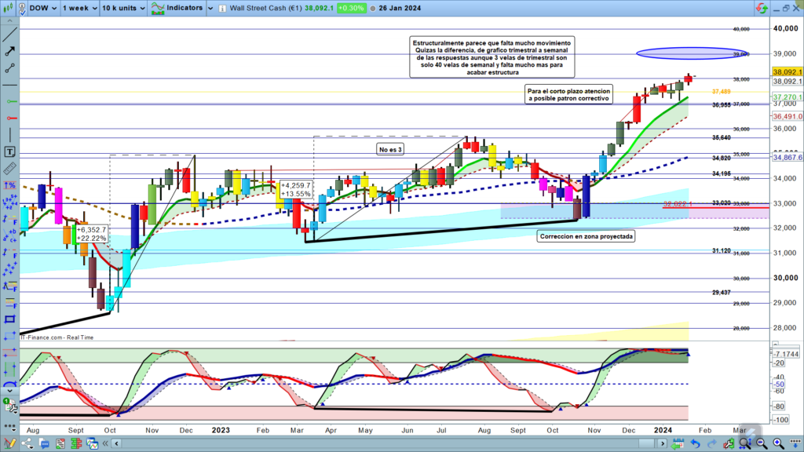Image resolution: width=804 pixels, height=452 pixels.
Task: Select the ruler measurement tool
Action: point(10,168)
